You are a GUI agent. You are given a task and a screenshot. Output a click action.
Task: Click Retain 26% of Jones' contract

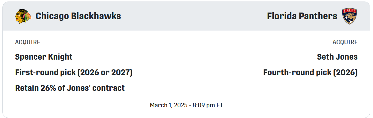click(x=70, y=88)
